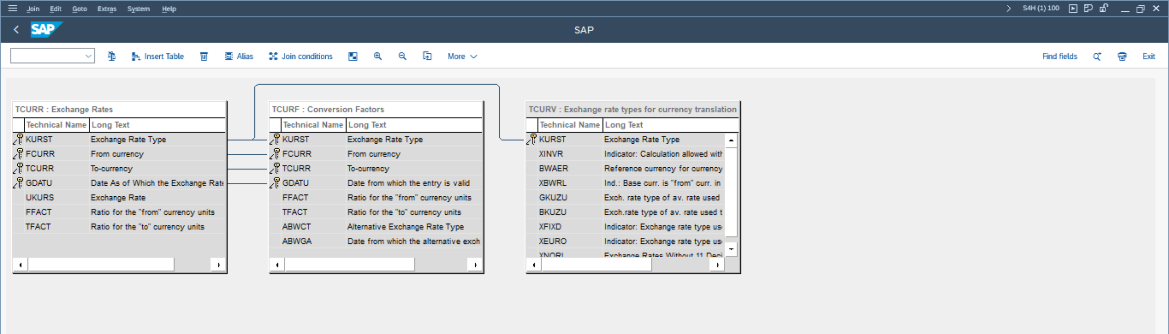
Task: Open the Goto menu
Action: coord(79,9)
